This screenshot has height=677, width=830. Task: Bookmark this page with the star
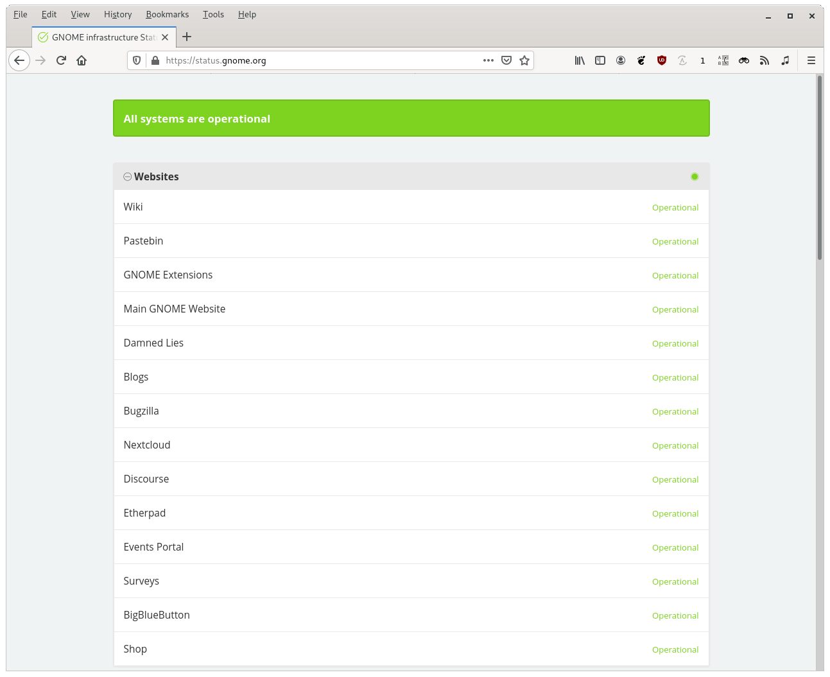(524, 60)
